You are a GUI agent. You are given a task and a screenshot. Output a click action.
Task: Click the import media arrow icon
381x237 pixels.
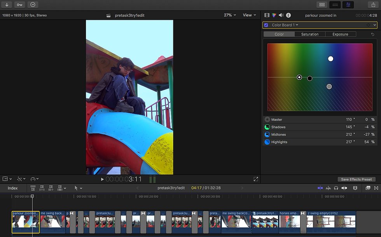[x=7, y=5]
